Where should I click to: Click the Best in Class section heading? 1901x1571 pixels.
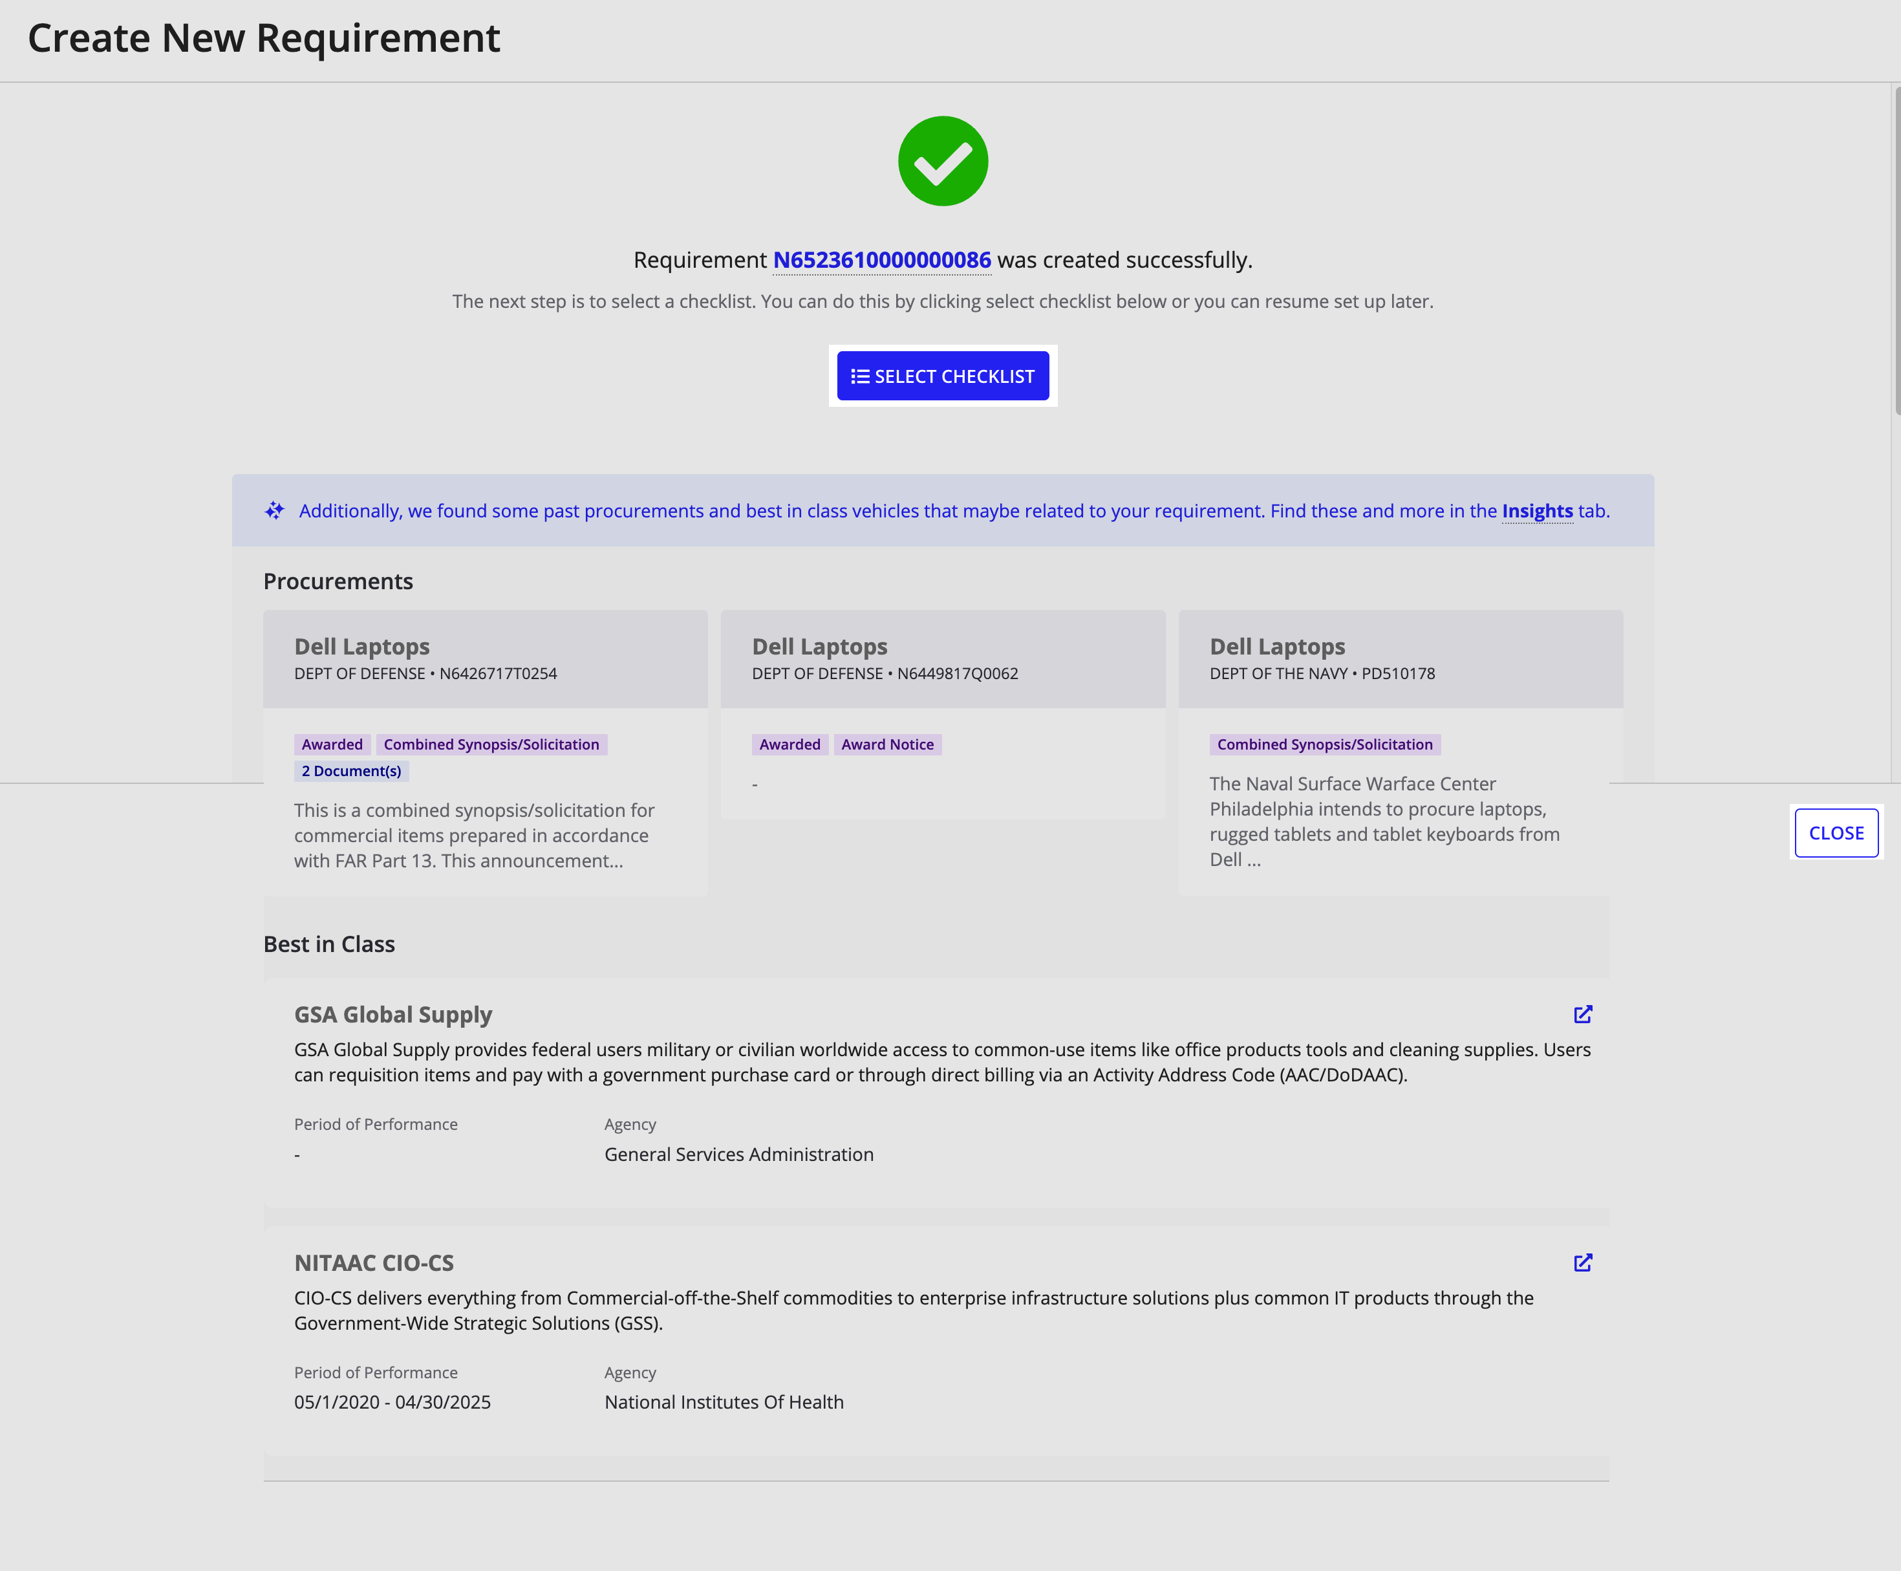(x=328, y=944)
